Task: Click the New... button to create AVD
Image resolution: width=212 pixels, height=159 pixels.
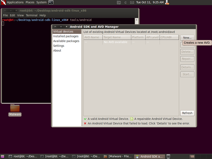Action: pos(187,38)
